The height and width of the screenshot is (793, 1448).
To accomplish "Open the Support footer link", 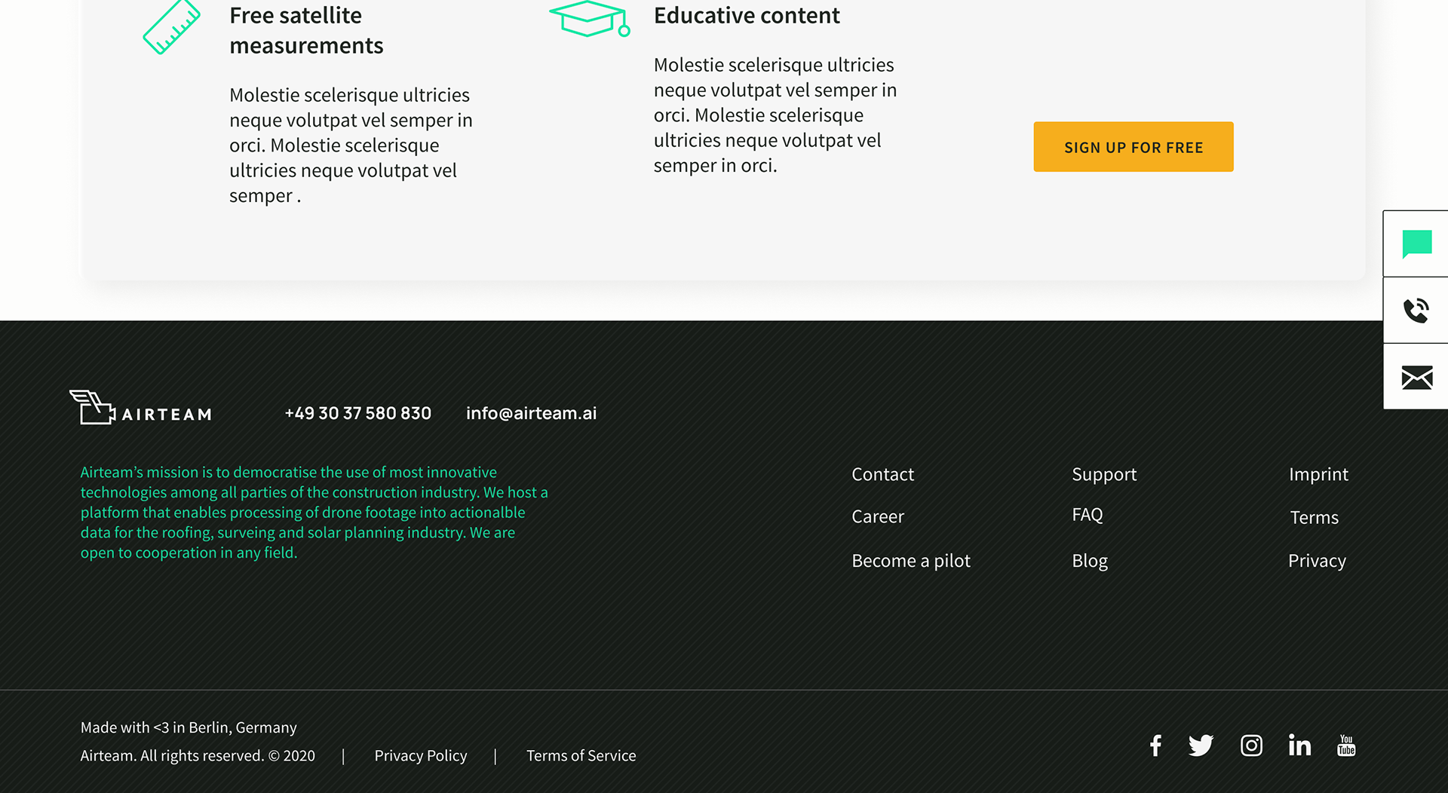I will point(1104,474).
